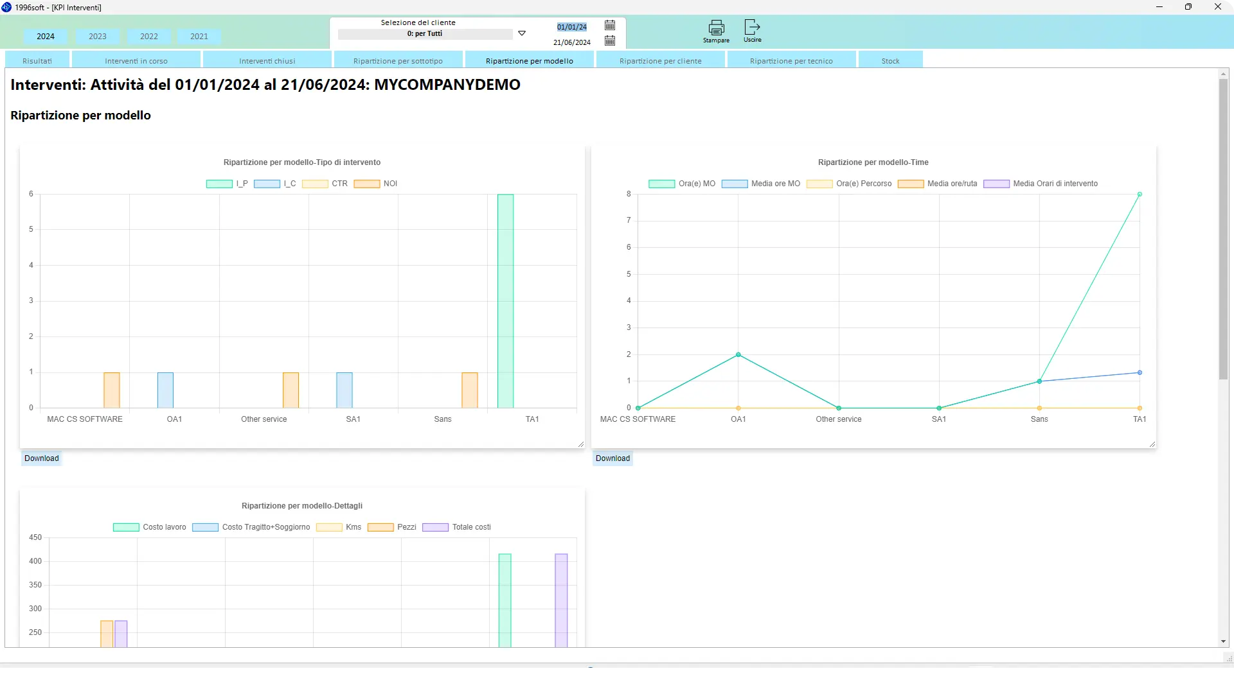Click TA1 Totale costi bar in Dettagli chart
This screenshot has height=687, width=1234.
click(561, 600)
